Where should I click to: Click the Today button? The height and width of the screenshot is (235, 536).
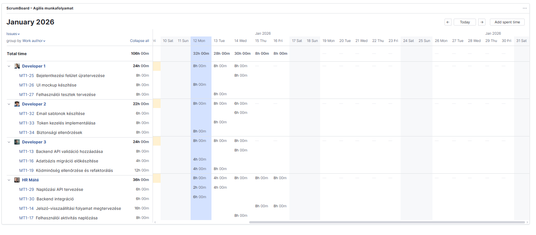[465, 22]
